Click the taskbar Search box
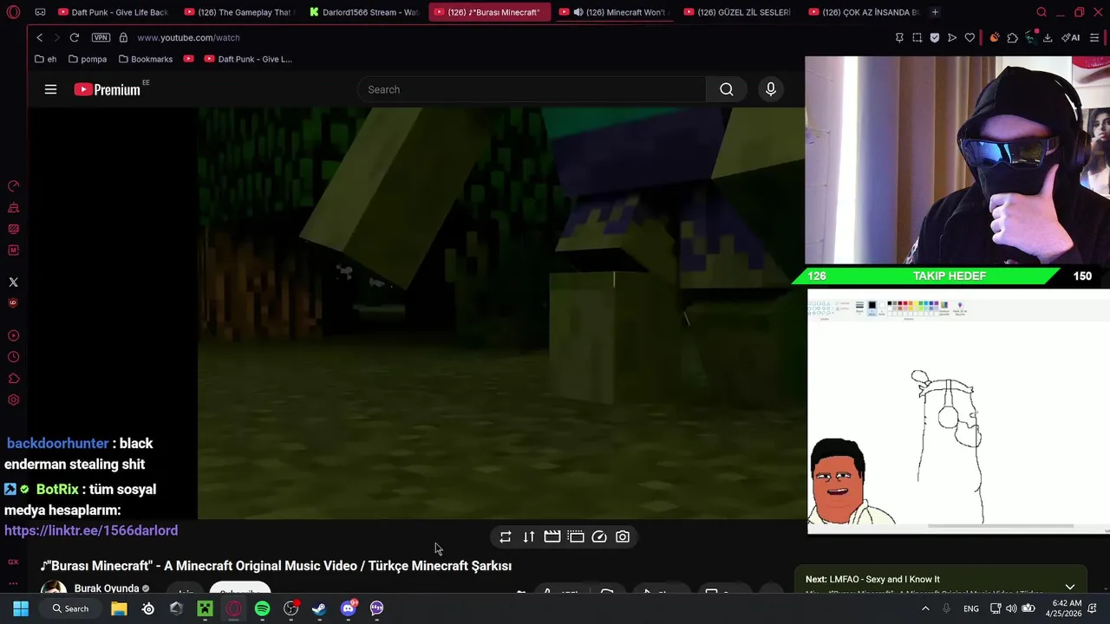 click(70, 608)
